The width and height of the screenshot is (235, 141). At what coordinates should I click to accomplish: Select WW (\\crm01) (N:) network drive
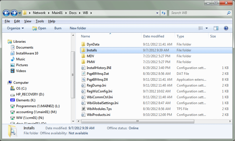coord(30,118)
